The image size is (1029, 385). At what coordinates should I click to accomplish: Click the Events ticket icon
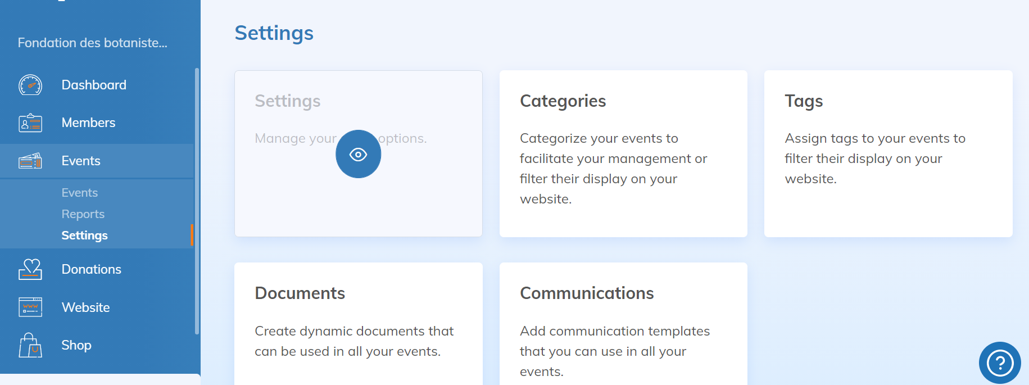(30, 161)
